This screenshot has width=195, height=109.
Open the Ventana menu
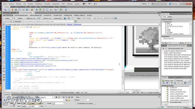70,4
